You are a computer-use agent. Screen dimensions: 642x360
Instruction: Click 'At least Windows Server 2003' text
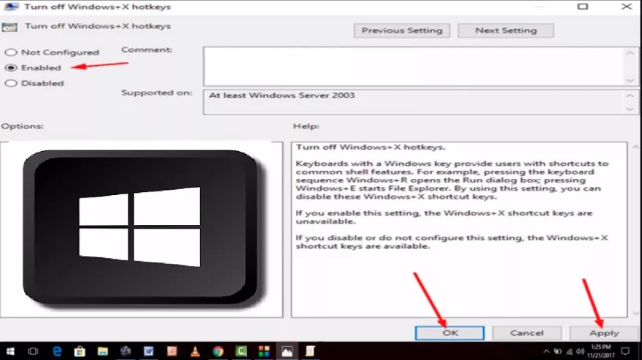[281, 95]
